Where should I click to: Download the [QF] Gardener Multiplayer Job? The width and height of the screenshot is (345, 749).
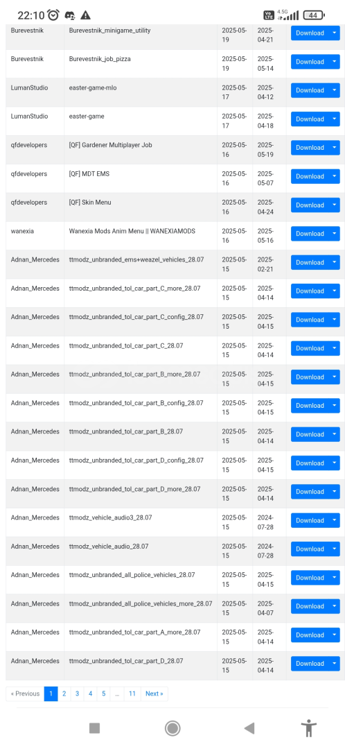coord(310,148)
